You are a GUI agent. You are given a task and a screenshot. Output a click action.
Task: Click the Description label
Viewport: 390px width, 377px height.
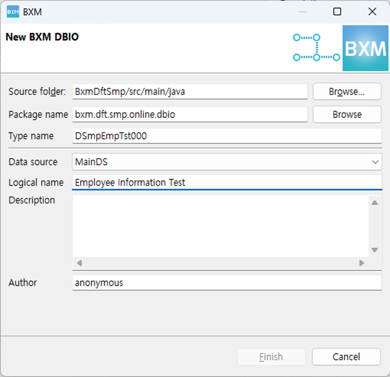(32, 200)
